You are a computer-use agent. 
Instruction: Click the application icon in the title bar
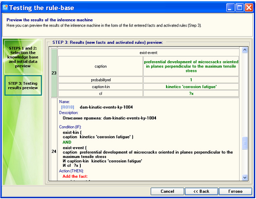[5, 7]
